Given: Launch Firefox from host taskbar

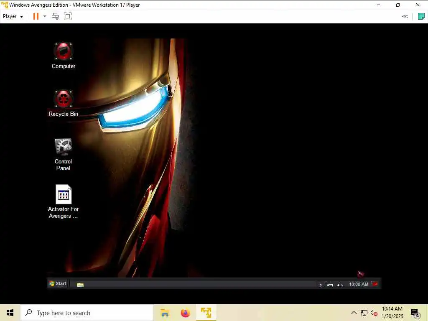Looking at the screenshot, I should pos(185,313).
